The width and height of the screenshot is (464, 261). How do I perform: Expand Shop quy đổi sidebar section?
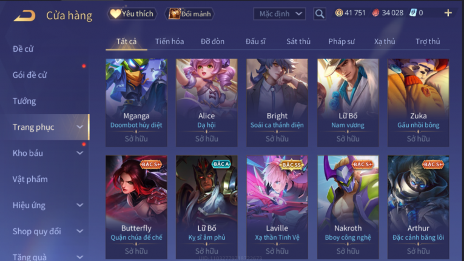click(x=47, y=231)
